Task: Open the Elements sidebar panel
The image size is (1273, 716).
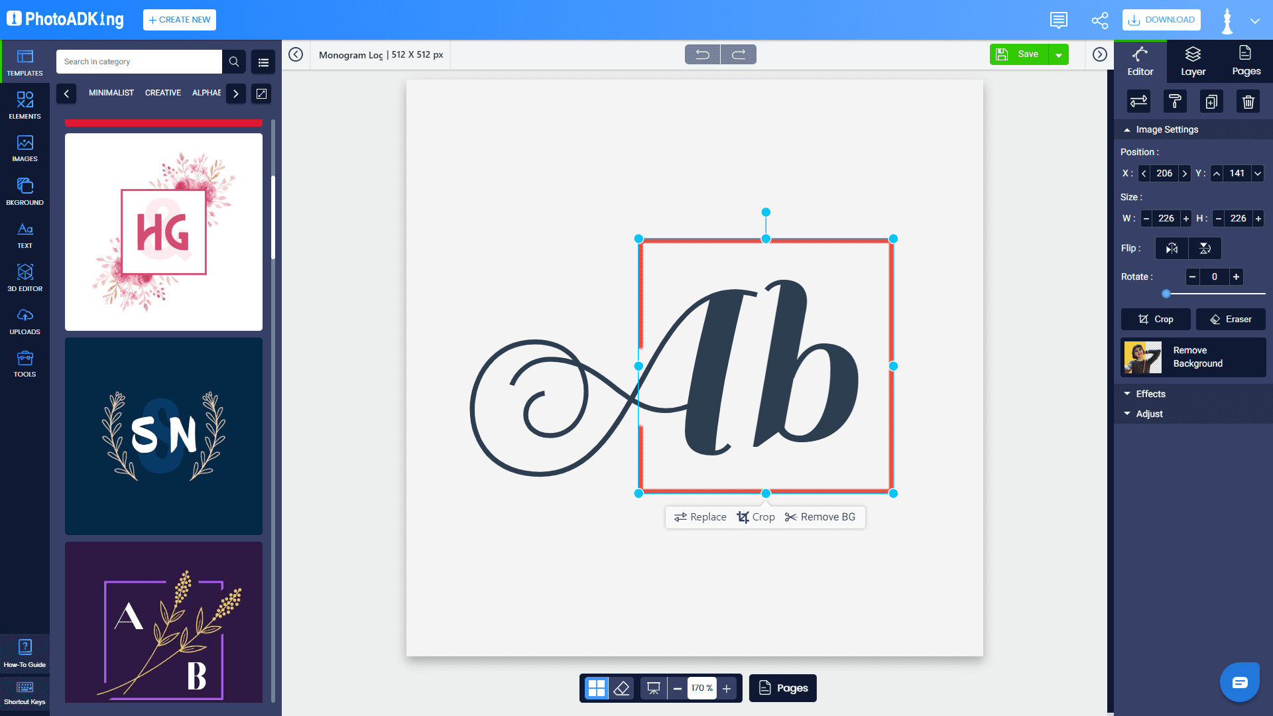Action: 25,105
